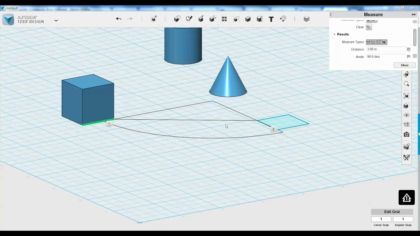Select the Text tool
This screenshot has height=236, width=420.
click(x=271, y=19)
